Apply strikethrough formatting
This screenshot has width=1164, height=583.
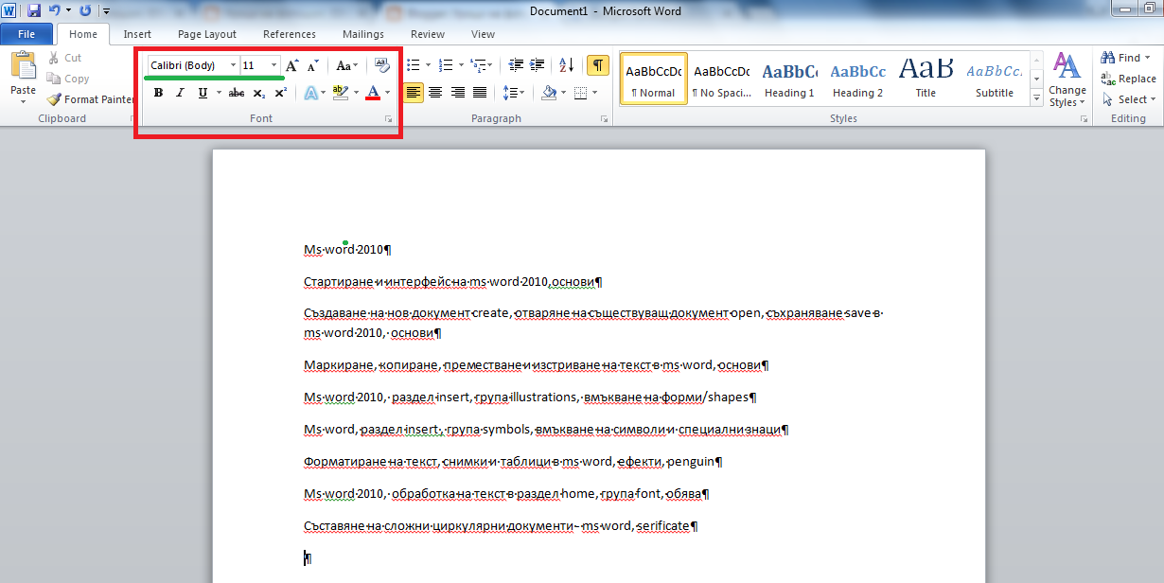pyautogui.click(x=237, y=93)
